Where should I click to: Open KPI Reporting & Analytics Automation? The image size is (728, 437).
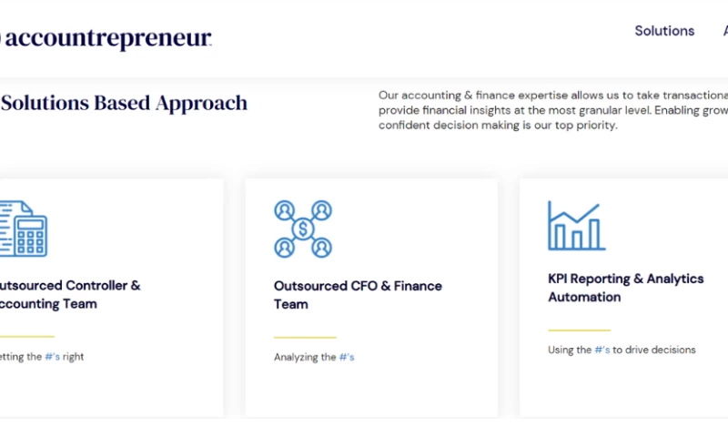pyautogui.click(x=625, y=288)
